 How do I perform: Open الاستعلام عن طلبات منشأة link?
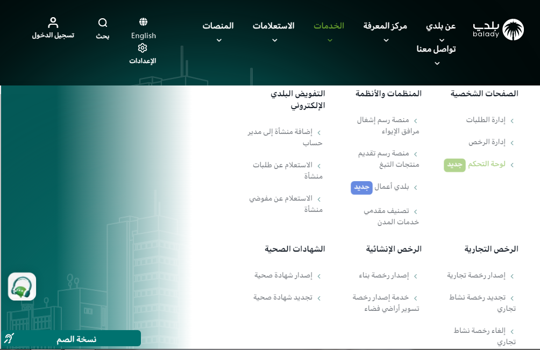[x=288, y=170]
